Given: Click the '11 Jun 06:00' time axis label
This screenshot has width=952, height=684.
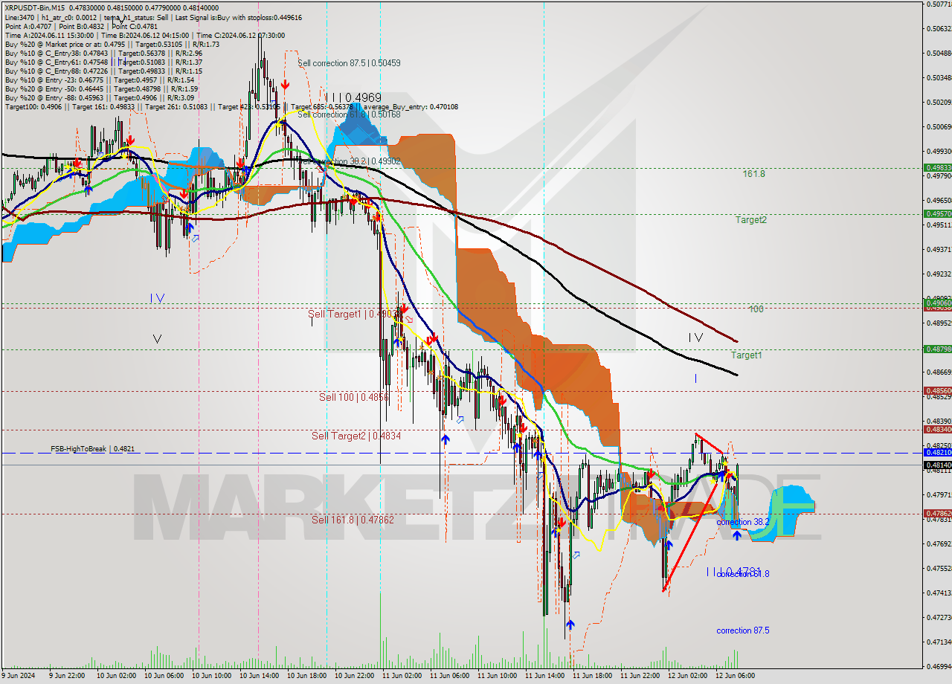Looking at the screenshot, I should tap(449, 676).
